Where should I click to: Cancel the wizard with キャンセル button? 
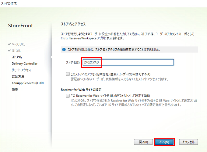coord(188,142)
